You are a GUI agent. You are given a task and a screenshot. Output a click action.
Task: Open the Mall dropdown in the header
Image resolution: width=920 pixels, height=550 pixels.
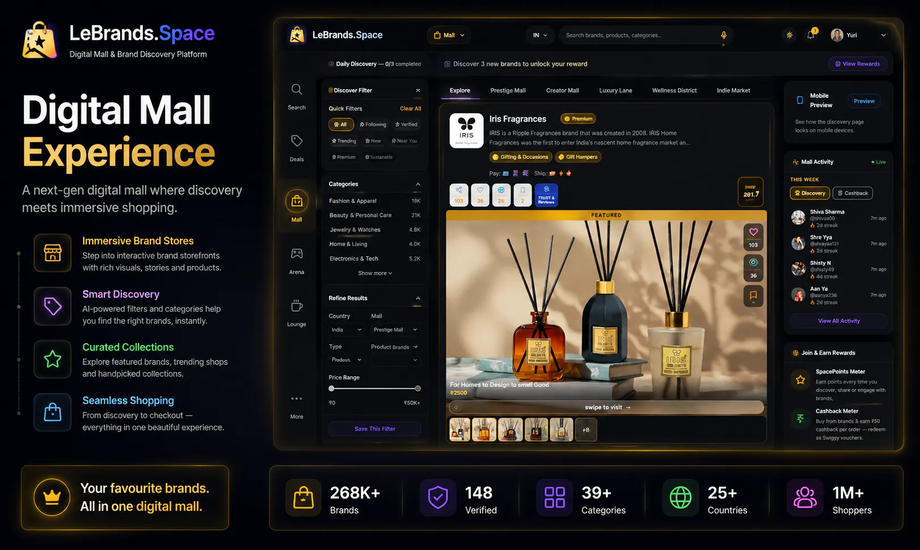(x=449, y=35)
